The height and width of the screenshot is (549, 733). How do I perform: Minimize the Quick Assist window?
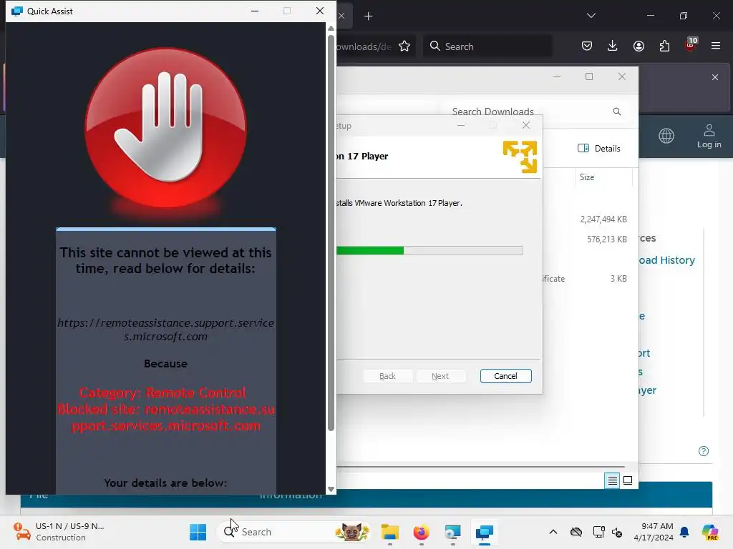click(255, 11)
